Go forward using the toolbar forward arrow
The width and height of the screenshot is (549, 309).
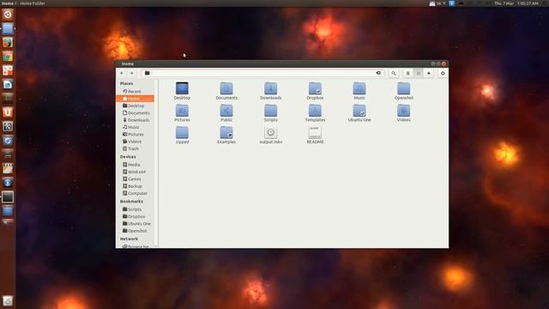(132, 73)
